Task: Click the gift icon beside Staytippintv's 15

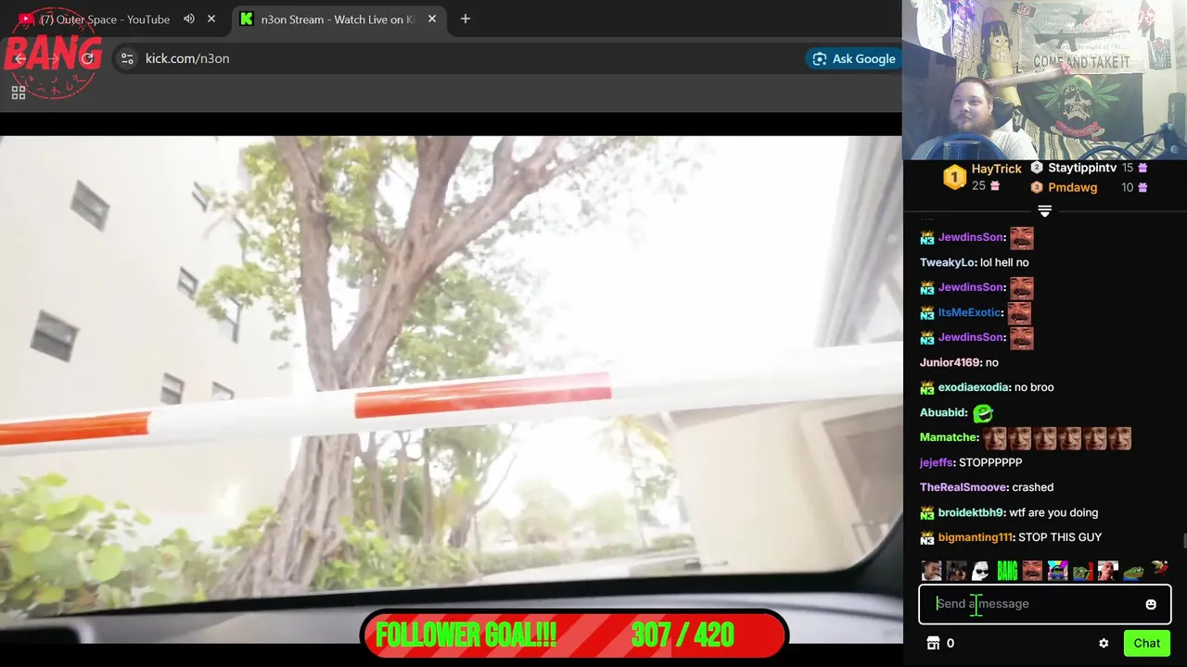Action: coord(1142,168)
